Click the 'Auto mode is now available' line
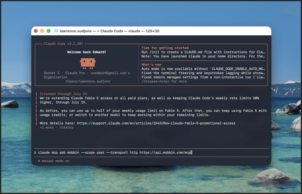 203,69
